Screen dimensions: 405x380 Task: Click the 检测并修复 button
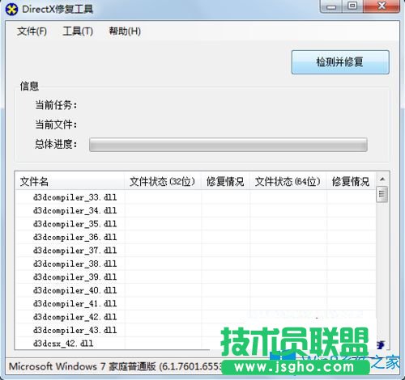340,62
